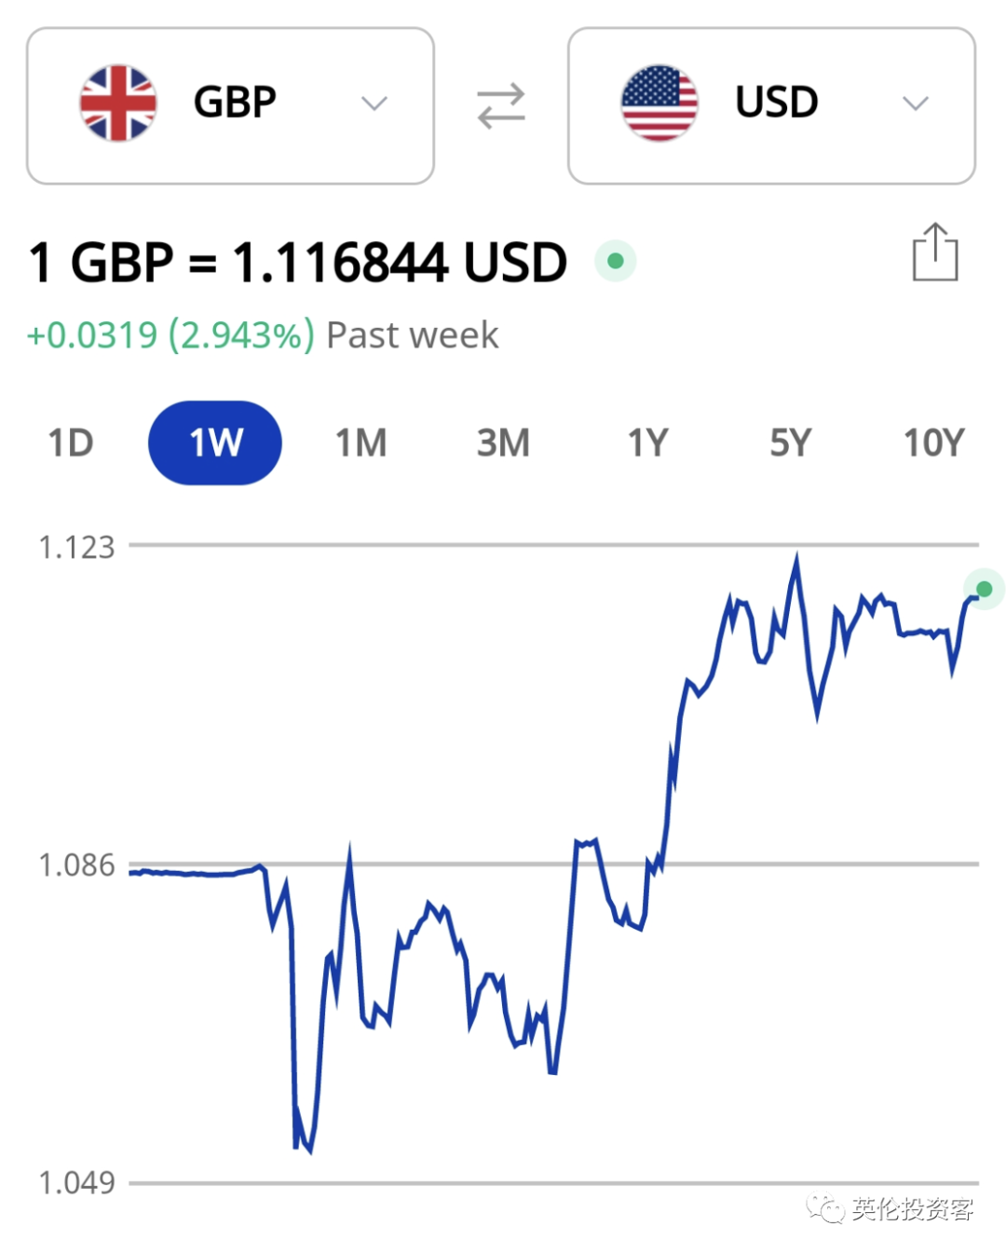Viewport: 1006px width, 1253px height.
Task: Click the green live rate indicator dot
Action: click(615, 261)
